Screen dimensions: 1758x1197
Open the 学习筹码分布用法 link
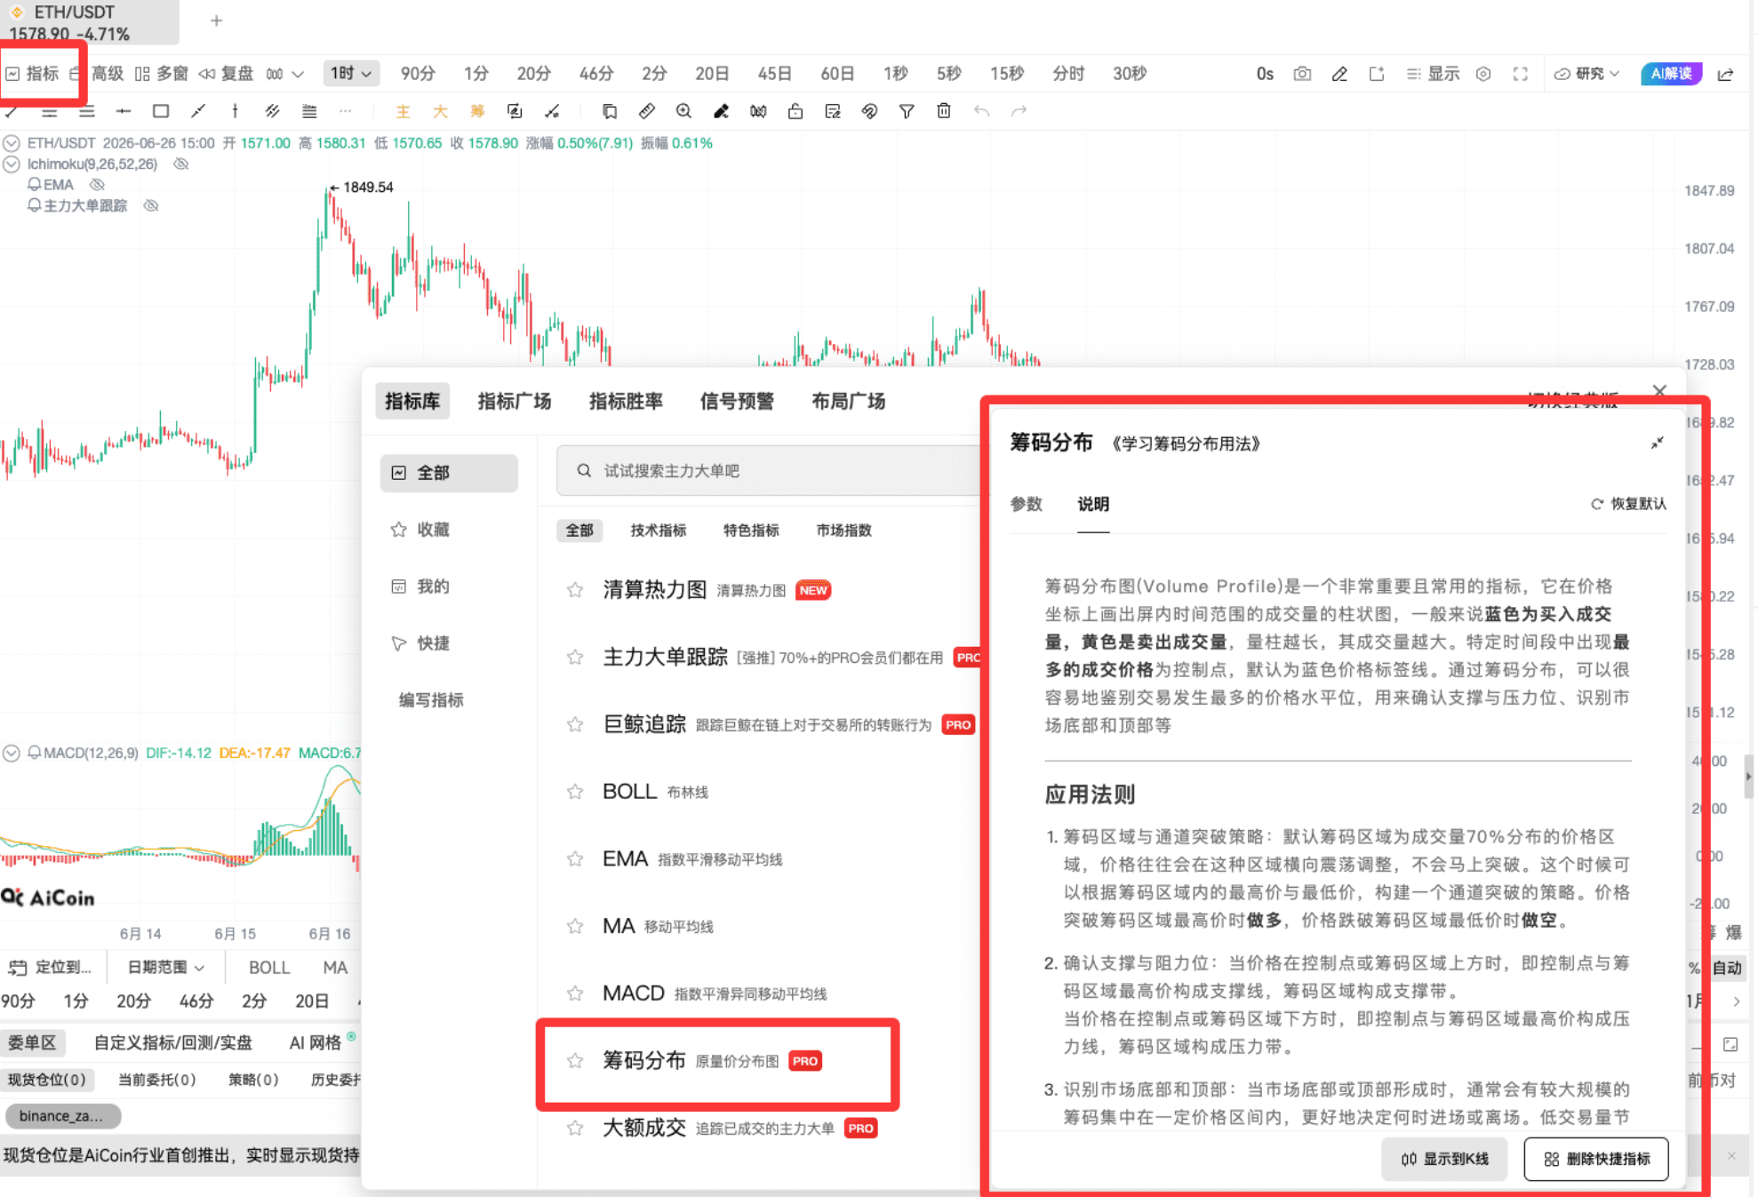pyautogui.click(x=1186, y=443)
